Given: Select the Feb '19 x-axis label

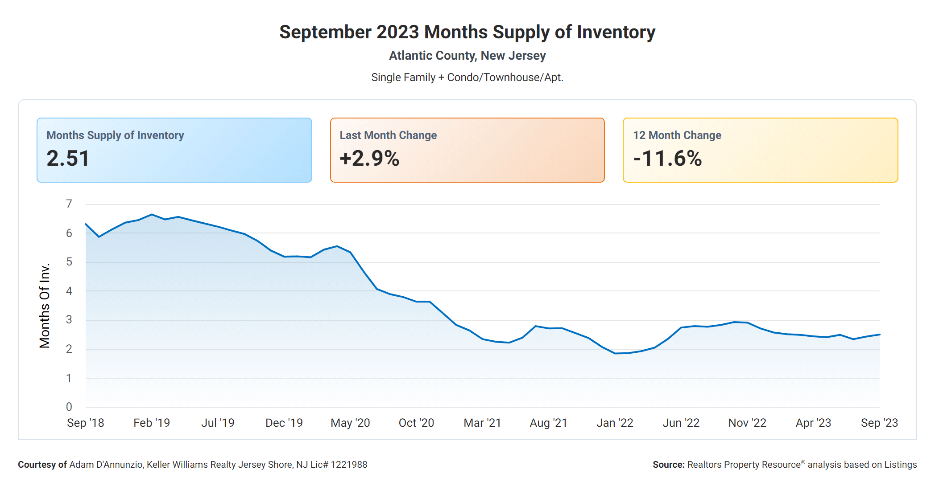Looking at the screenshot, I should tap(152, 423).
